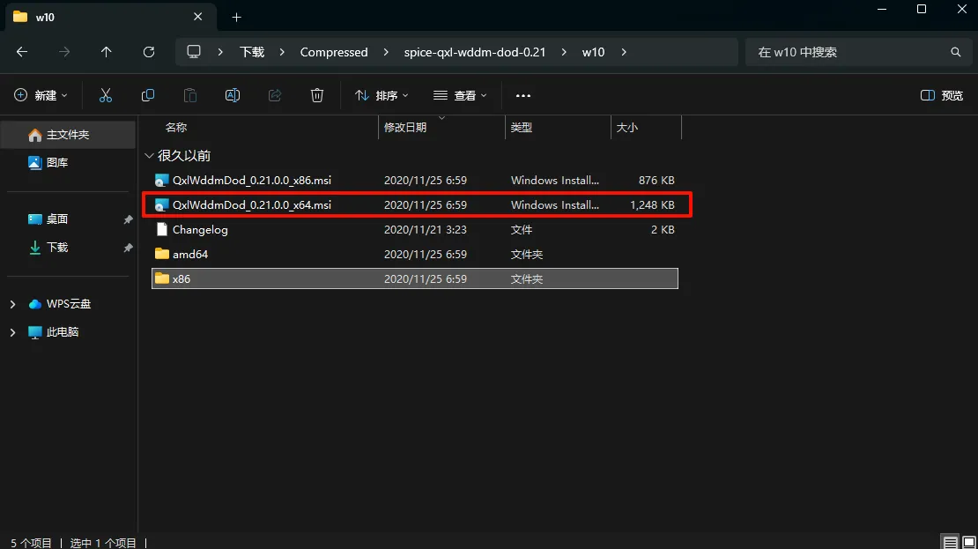Click the 1,248 KB size cell
The height and width of the screenshot is (549, 978).
pyautogui.click(x=652, y=204)
